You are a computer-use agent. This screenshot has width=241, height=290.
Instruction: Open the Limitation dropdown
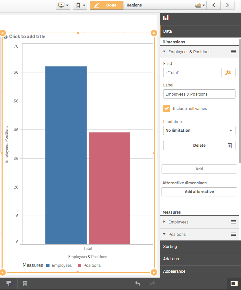click(x=199, y=130)
